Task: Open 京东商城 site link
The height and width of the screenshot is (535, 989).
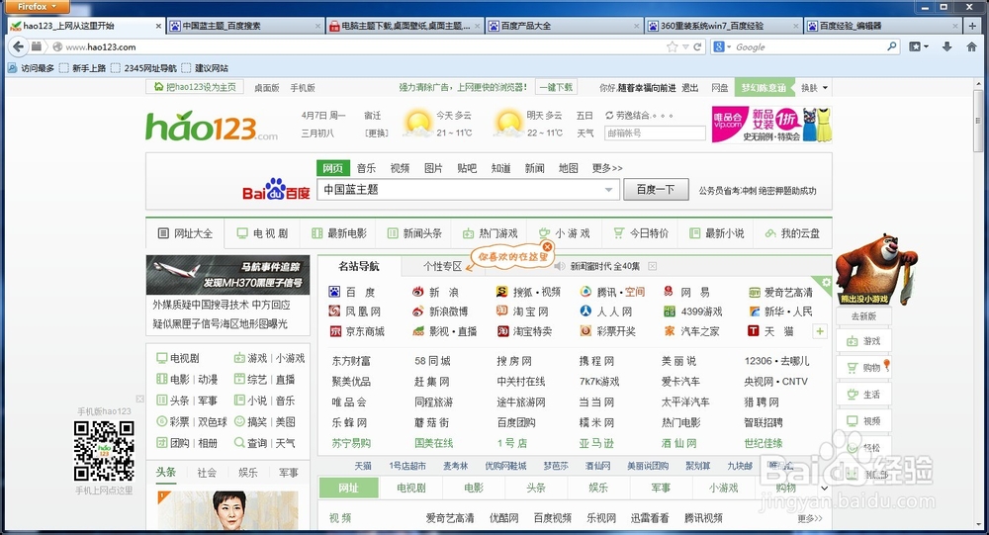Action: coord(356,331)
